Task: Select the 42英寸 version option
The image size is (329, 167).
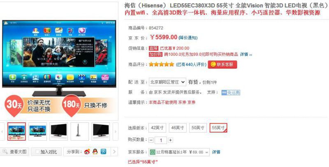Action: [x=157, y=128]
